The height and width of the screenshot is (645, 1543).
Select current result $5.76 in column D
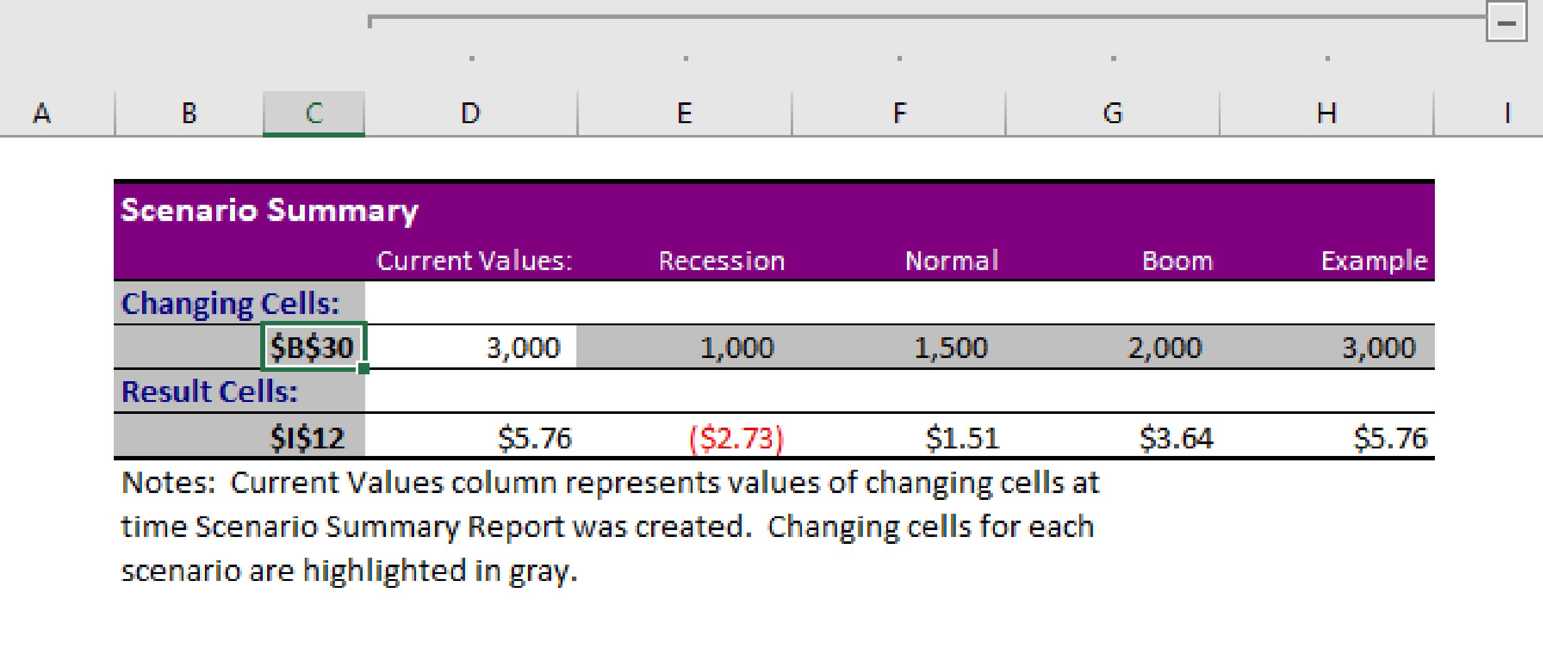pos(471,436)
